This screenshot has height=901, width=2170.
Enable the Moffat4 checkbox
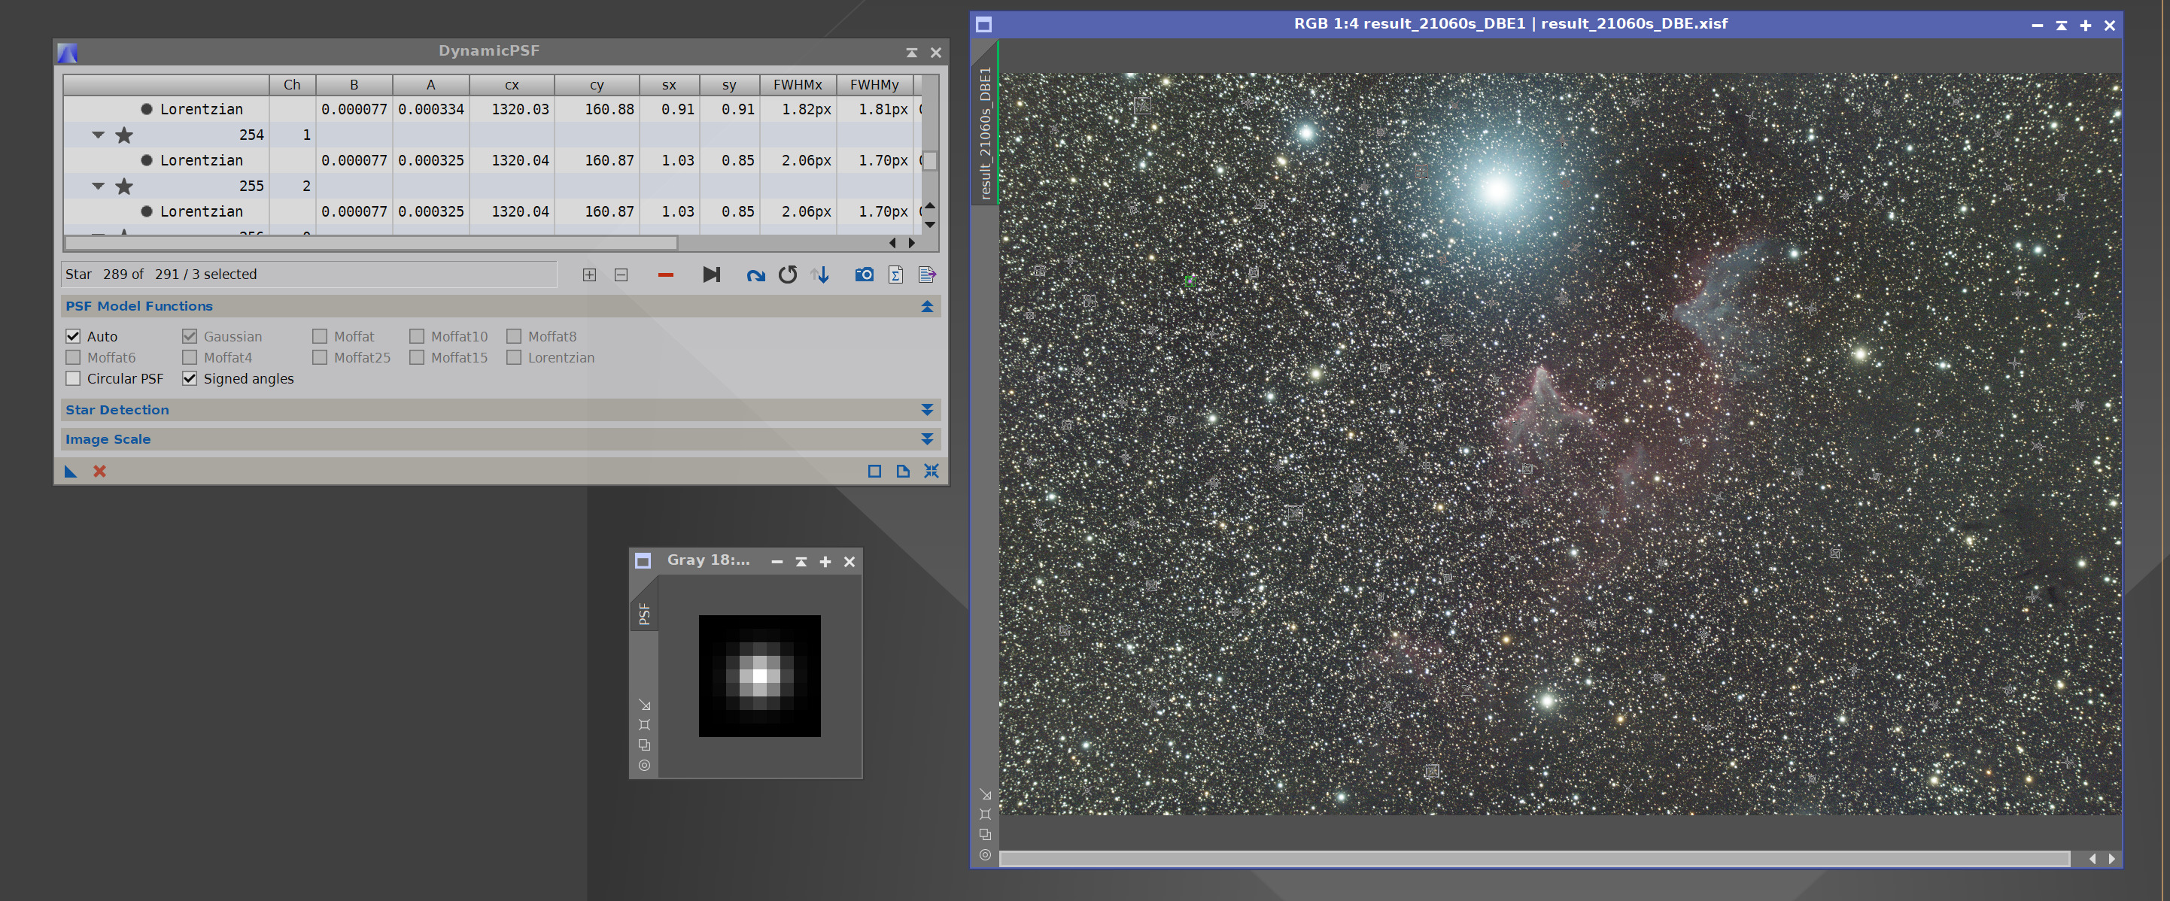tap(190, 357)
